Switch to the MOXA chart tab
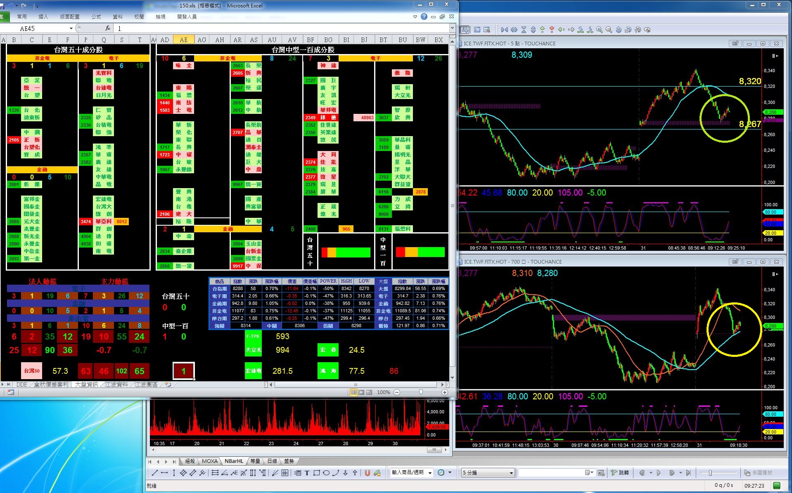This screenshot has height=493, width=792. coord(209,461)
